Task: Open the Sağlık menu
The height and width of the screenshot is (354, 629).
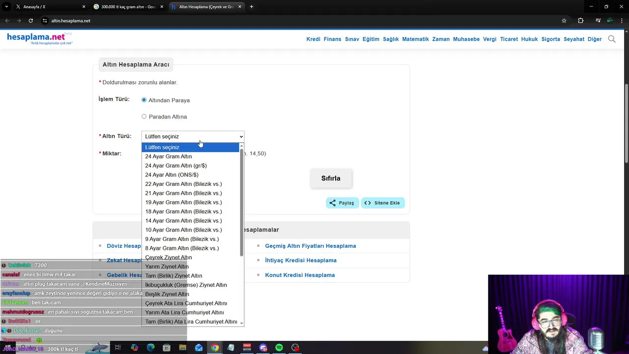Action: [x=391, y=39]
